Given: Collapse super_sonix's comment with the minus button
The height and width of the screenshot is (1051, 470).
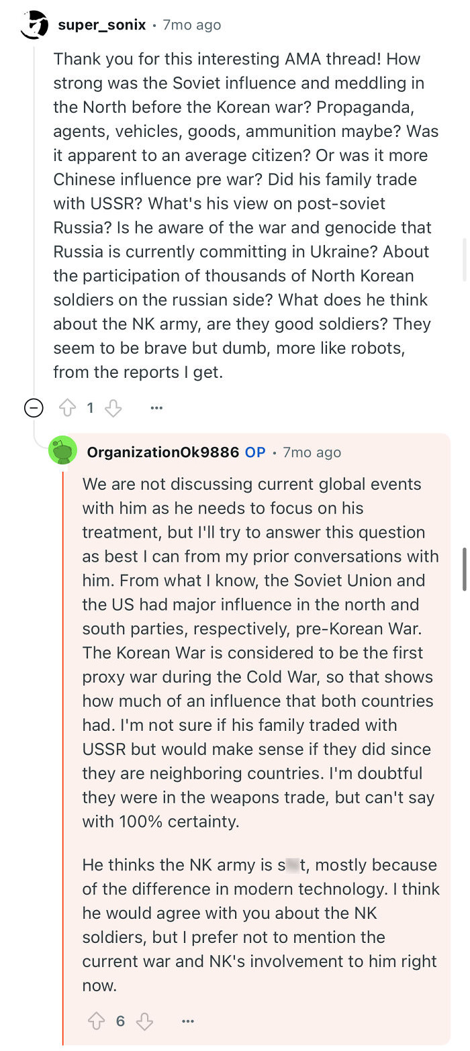Looking at the screenshot, I should click(x=34, y=407).
